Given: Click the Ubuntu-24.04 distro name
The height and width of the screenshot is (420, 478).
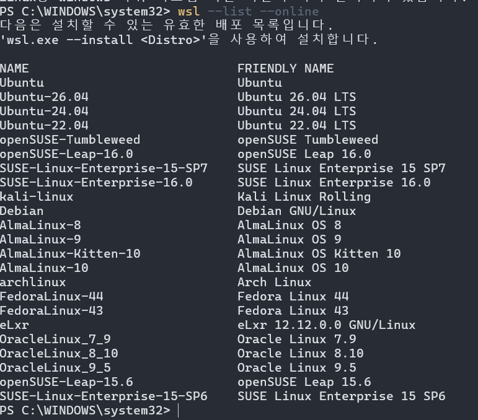Looking at the screenshot, I should point(44,111).
